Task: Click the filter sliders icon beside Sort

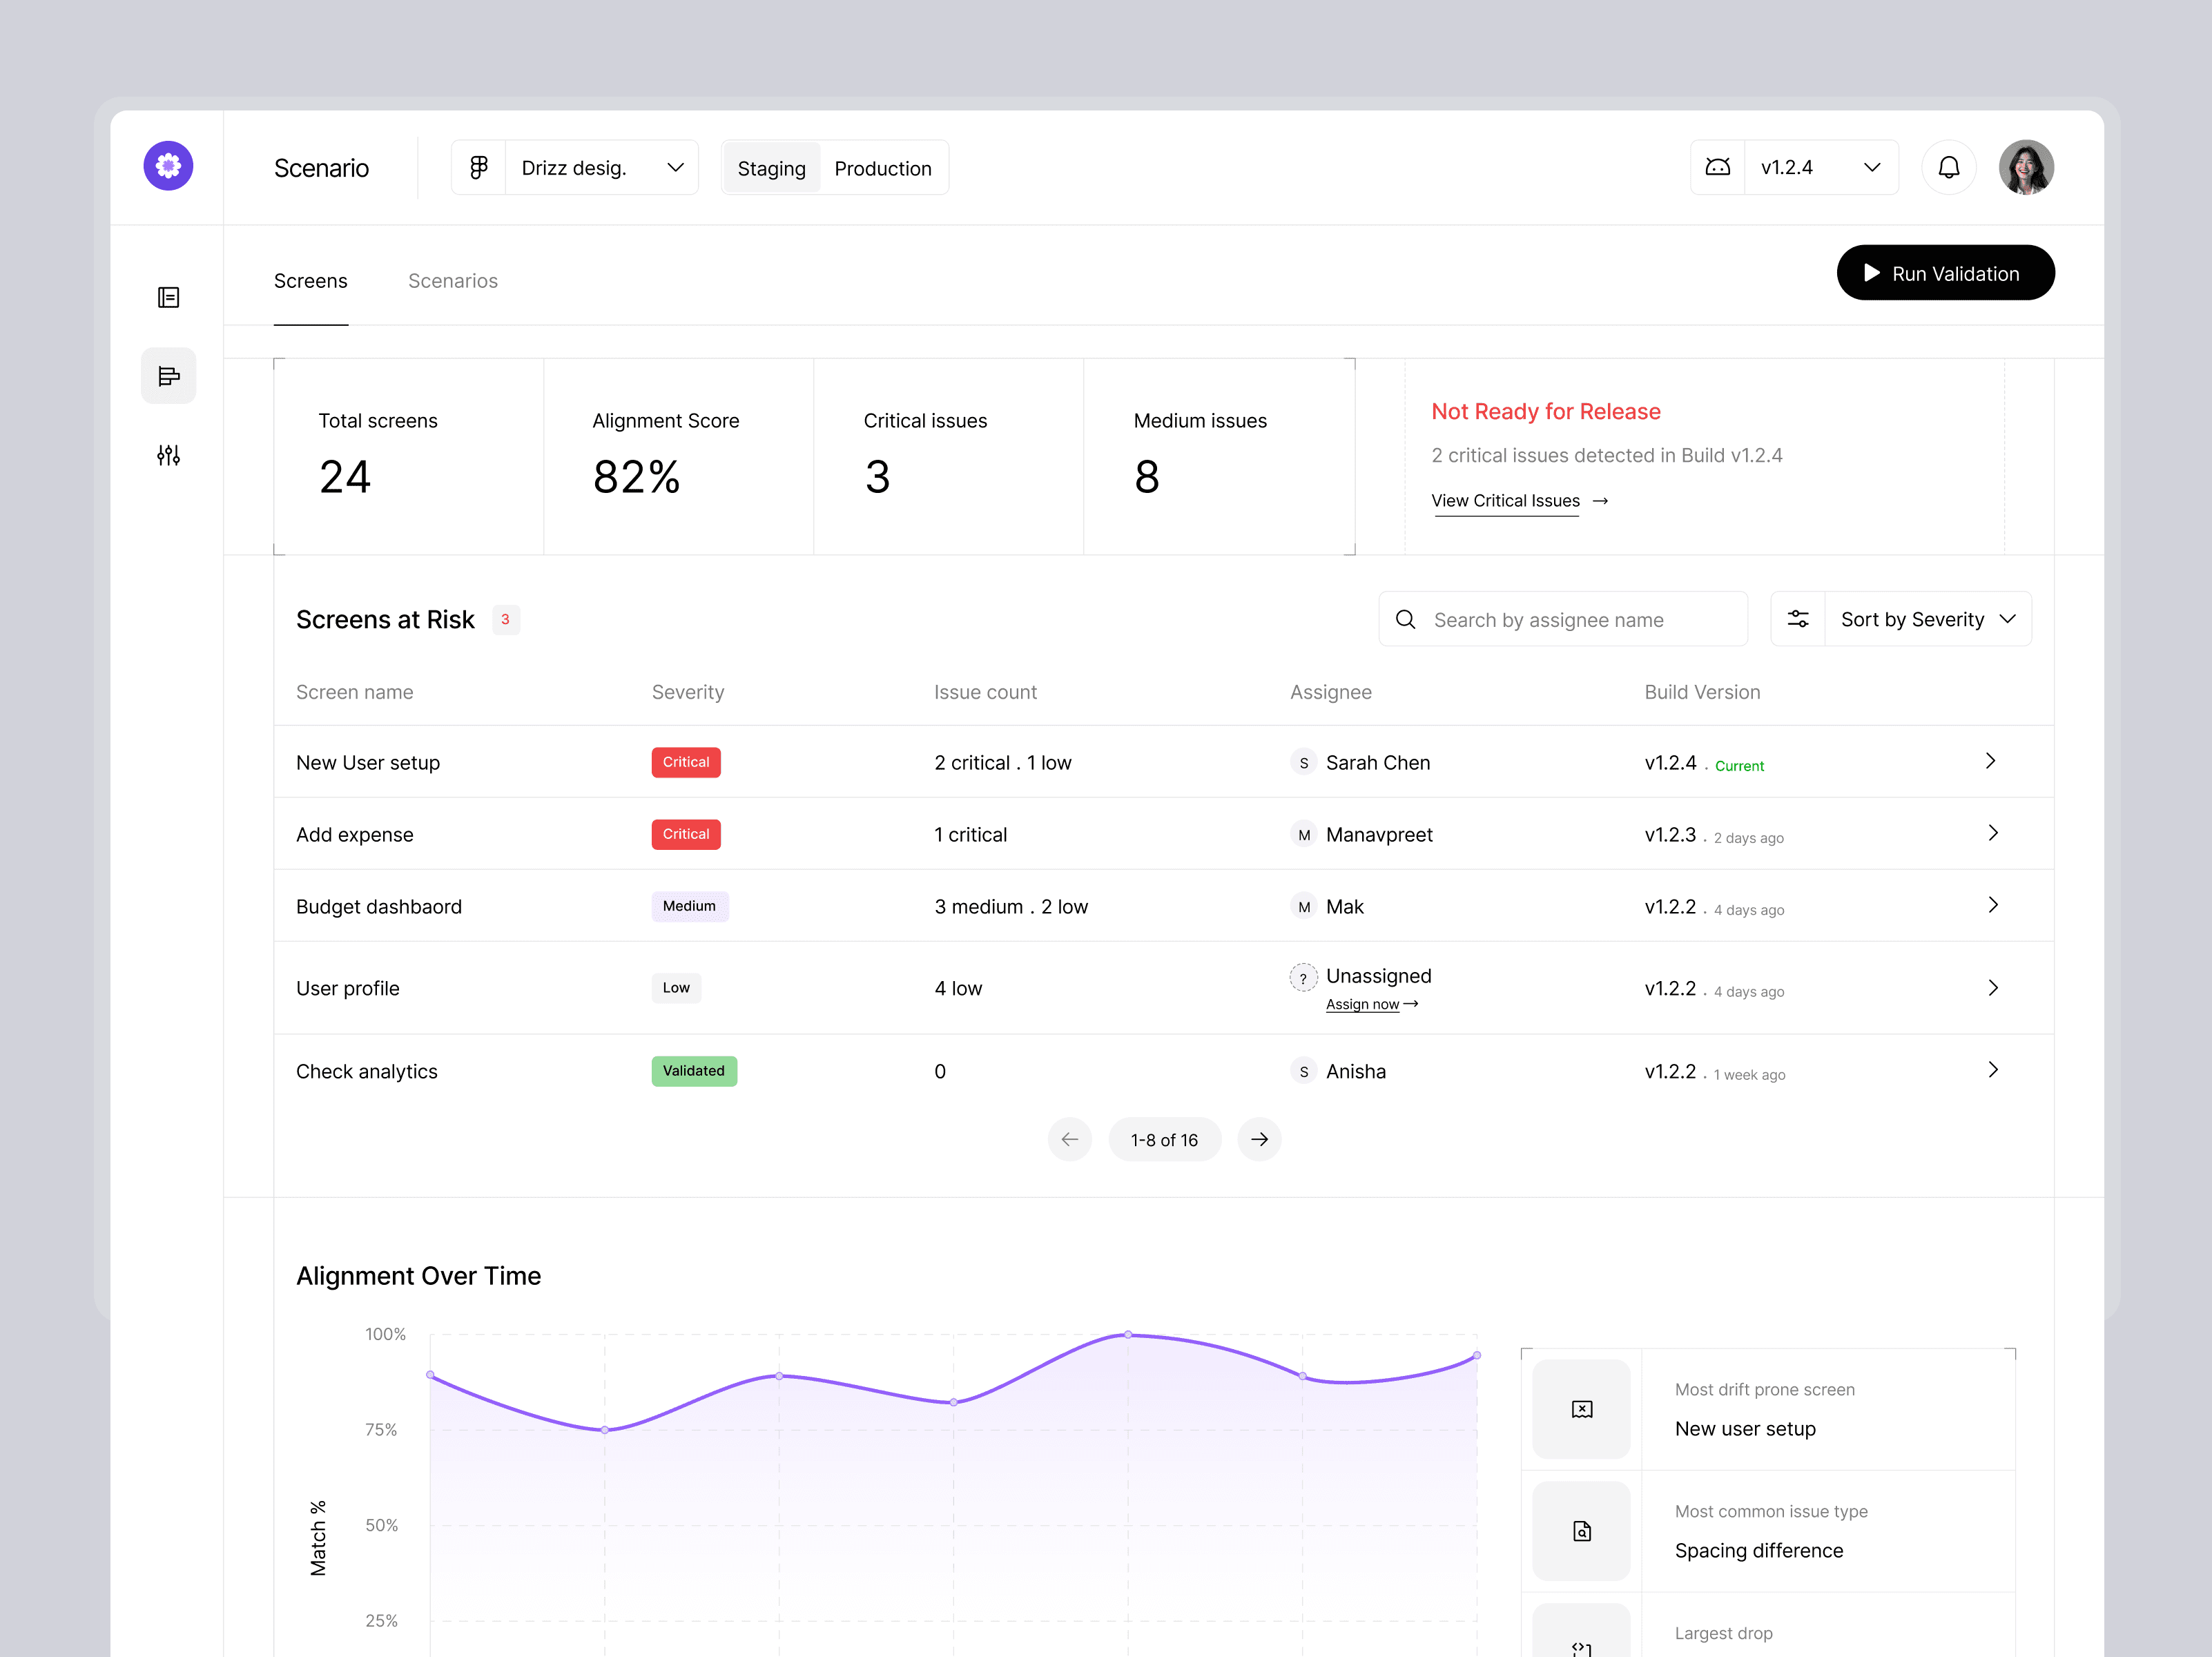Action: (x=1797, y=619)
